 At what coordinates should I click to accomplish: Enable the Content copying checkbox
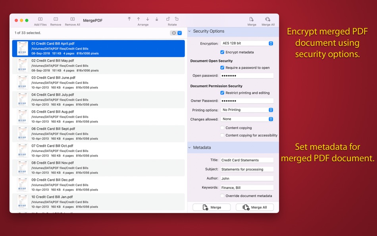[222, 128]
